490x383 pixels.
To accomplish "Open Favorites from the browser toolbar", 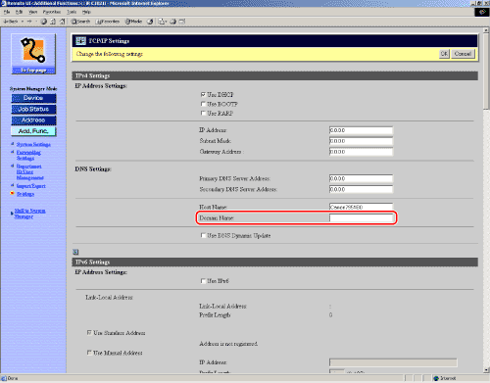I will (x=108, y=22).
